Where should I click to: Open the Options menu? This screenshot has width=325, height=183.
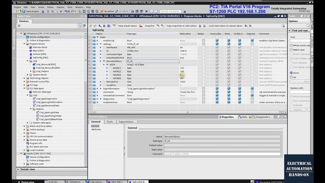60,7
